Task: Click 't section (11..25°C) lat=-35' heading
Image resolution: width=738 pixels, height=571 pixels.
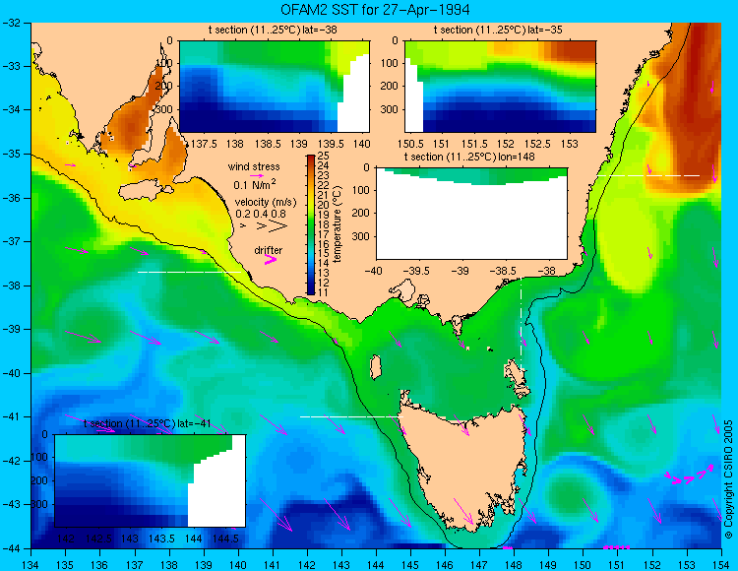Action: (x=498, y=31)
